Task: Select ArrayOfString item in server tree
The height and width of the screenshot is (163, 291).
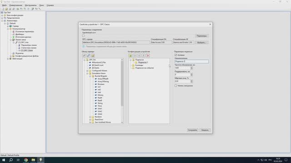Action: click(x=103, y=81)
